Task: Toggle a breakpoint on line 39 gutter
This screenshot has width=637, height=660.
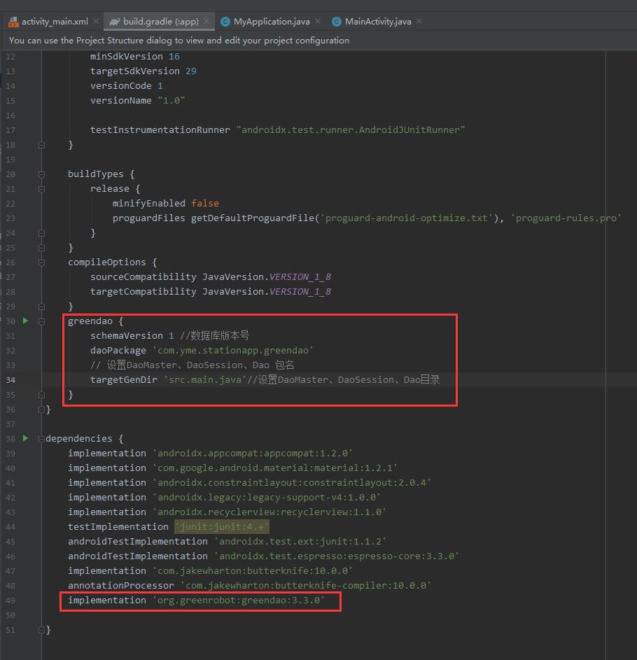Action: click(31, 453)
